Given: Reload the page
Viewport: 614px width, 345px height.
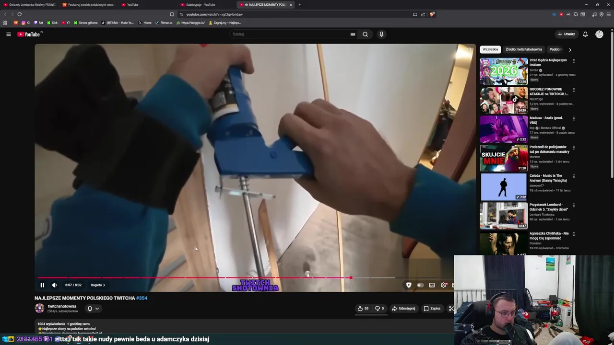Looking at the screenshot, I should 20,14.
